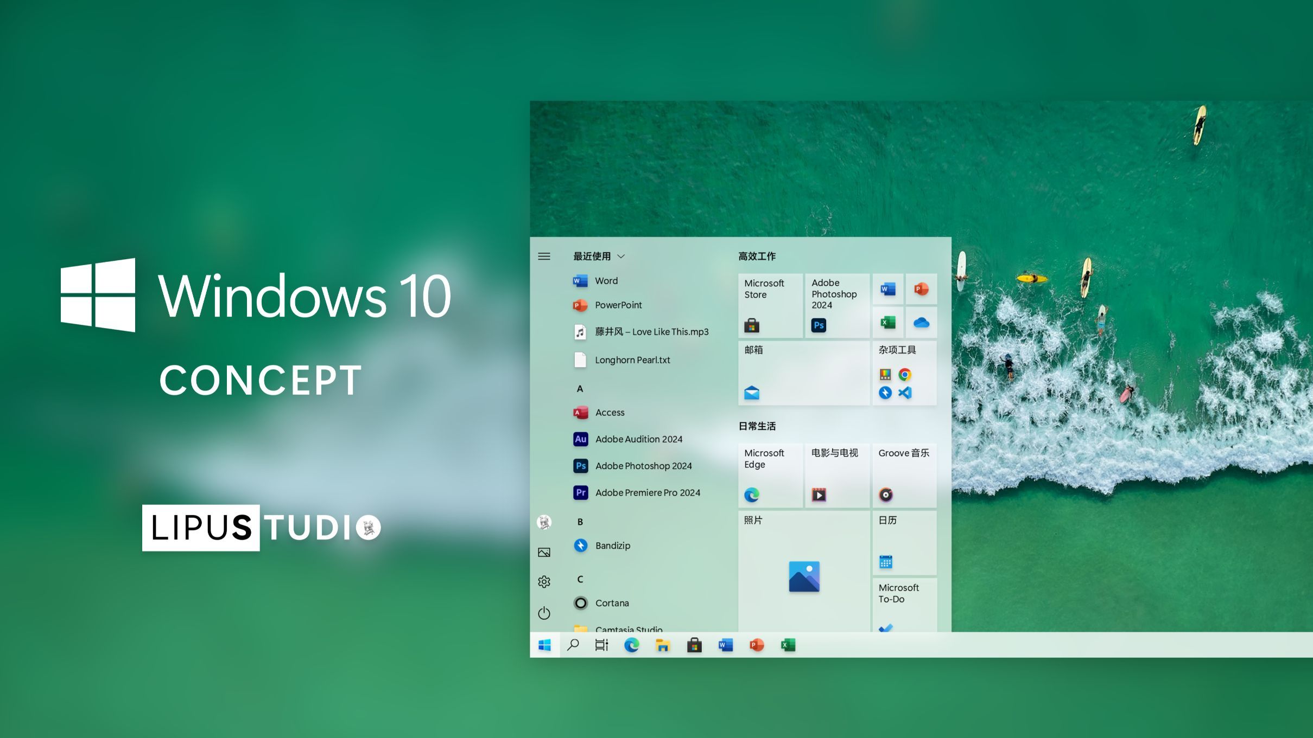Launch Edge from the taskbar
This screenshot has height=738, width=1313.
click(632, 645)
